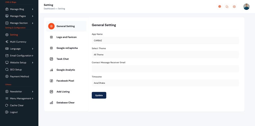
Task: Switch to the Logo and Favicon tab
Action: [x=66, y=37]
